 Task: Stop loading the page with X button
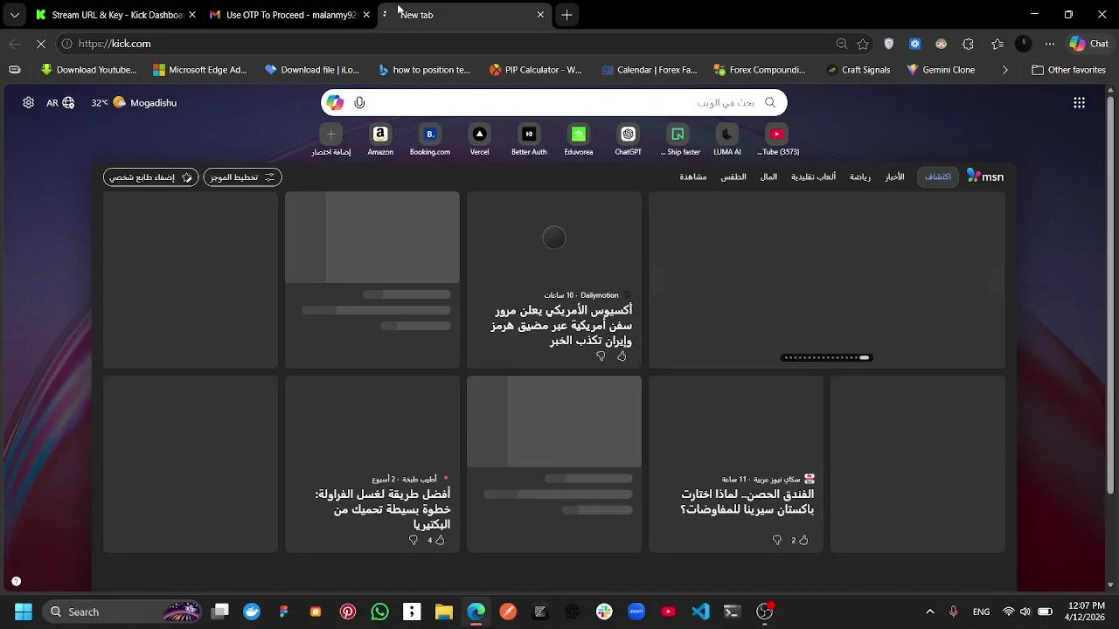(x=39, y=44)
